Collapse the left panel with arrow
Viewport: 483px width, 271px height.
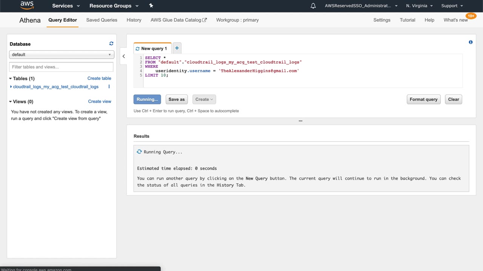pyautogui.click(x=123, y=56)
